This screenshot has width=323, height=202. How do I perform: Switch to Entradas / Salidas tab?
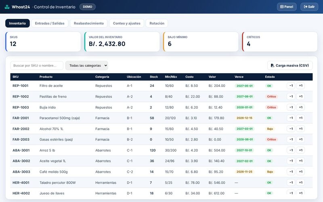tap(50, 23)
